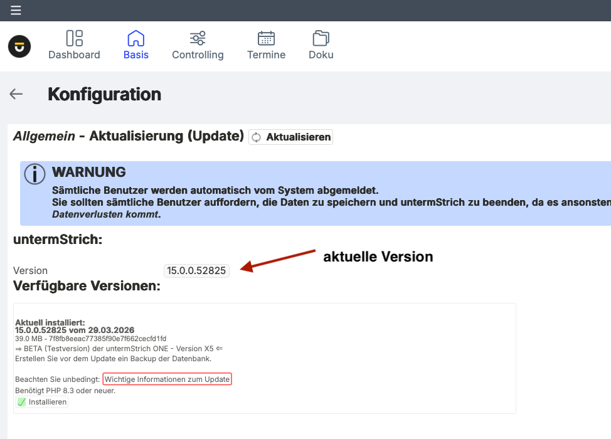The width and height of the screenshot is (611, 439).
Task: Open Wichtige Informationen zum Update link
Action: (x=167, y=379)
